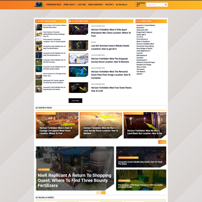Select the PlayStation platform link
The image size is (202, 202).
click(x=141, y=3)
